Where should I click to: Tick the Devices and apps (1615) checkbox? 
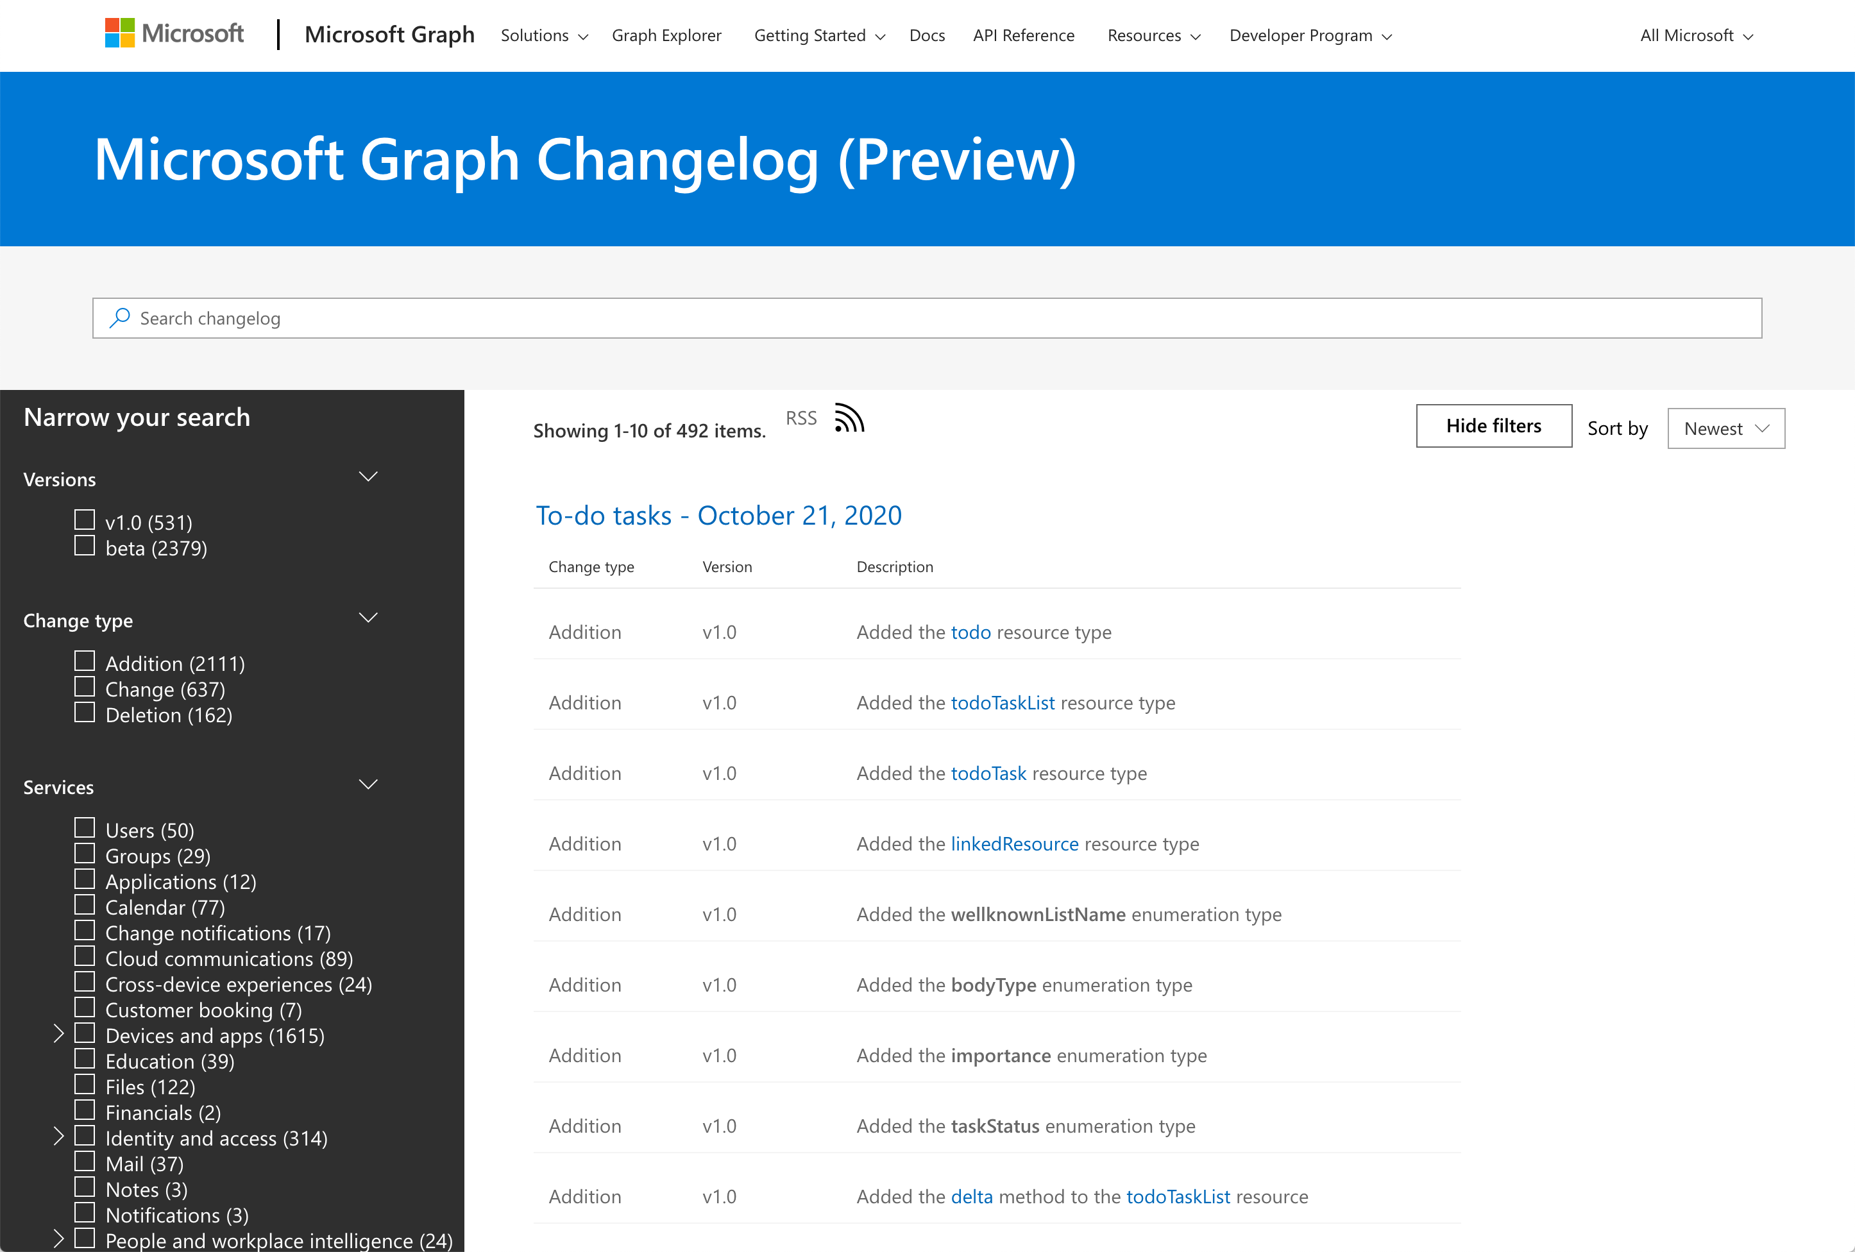coord(85,1033)
